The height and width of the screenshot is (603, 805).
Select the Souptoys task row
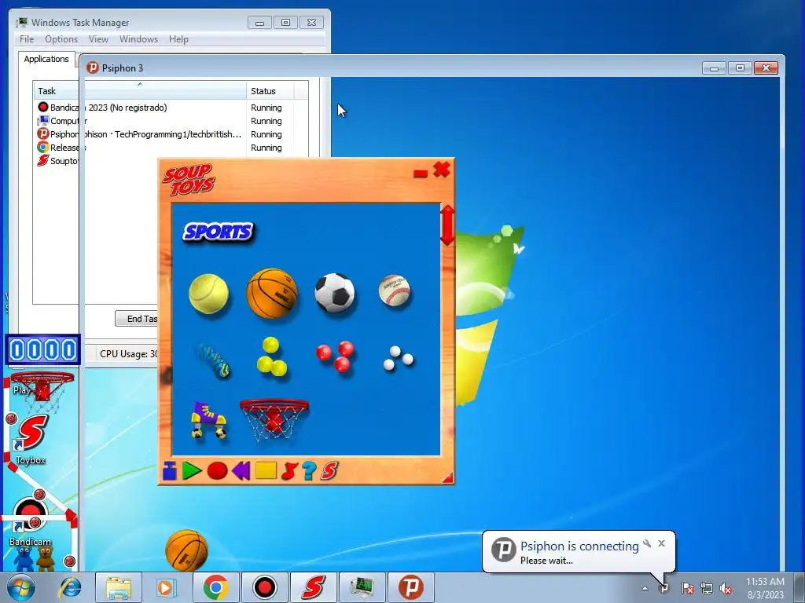pos(57,161)
